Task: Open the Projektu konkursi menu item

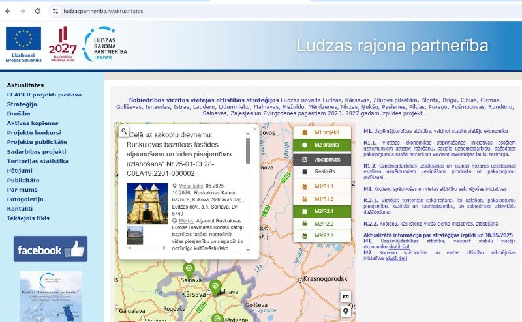Action: pyautogui.click(x=33, y=132)
